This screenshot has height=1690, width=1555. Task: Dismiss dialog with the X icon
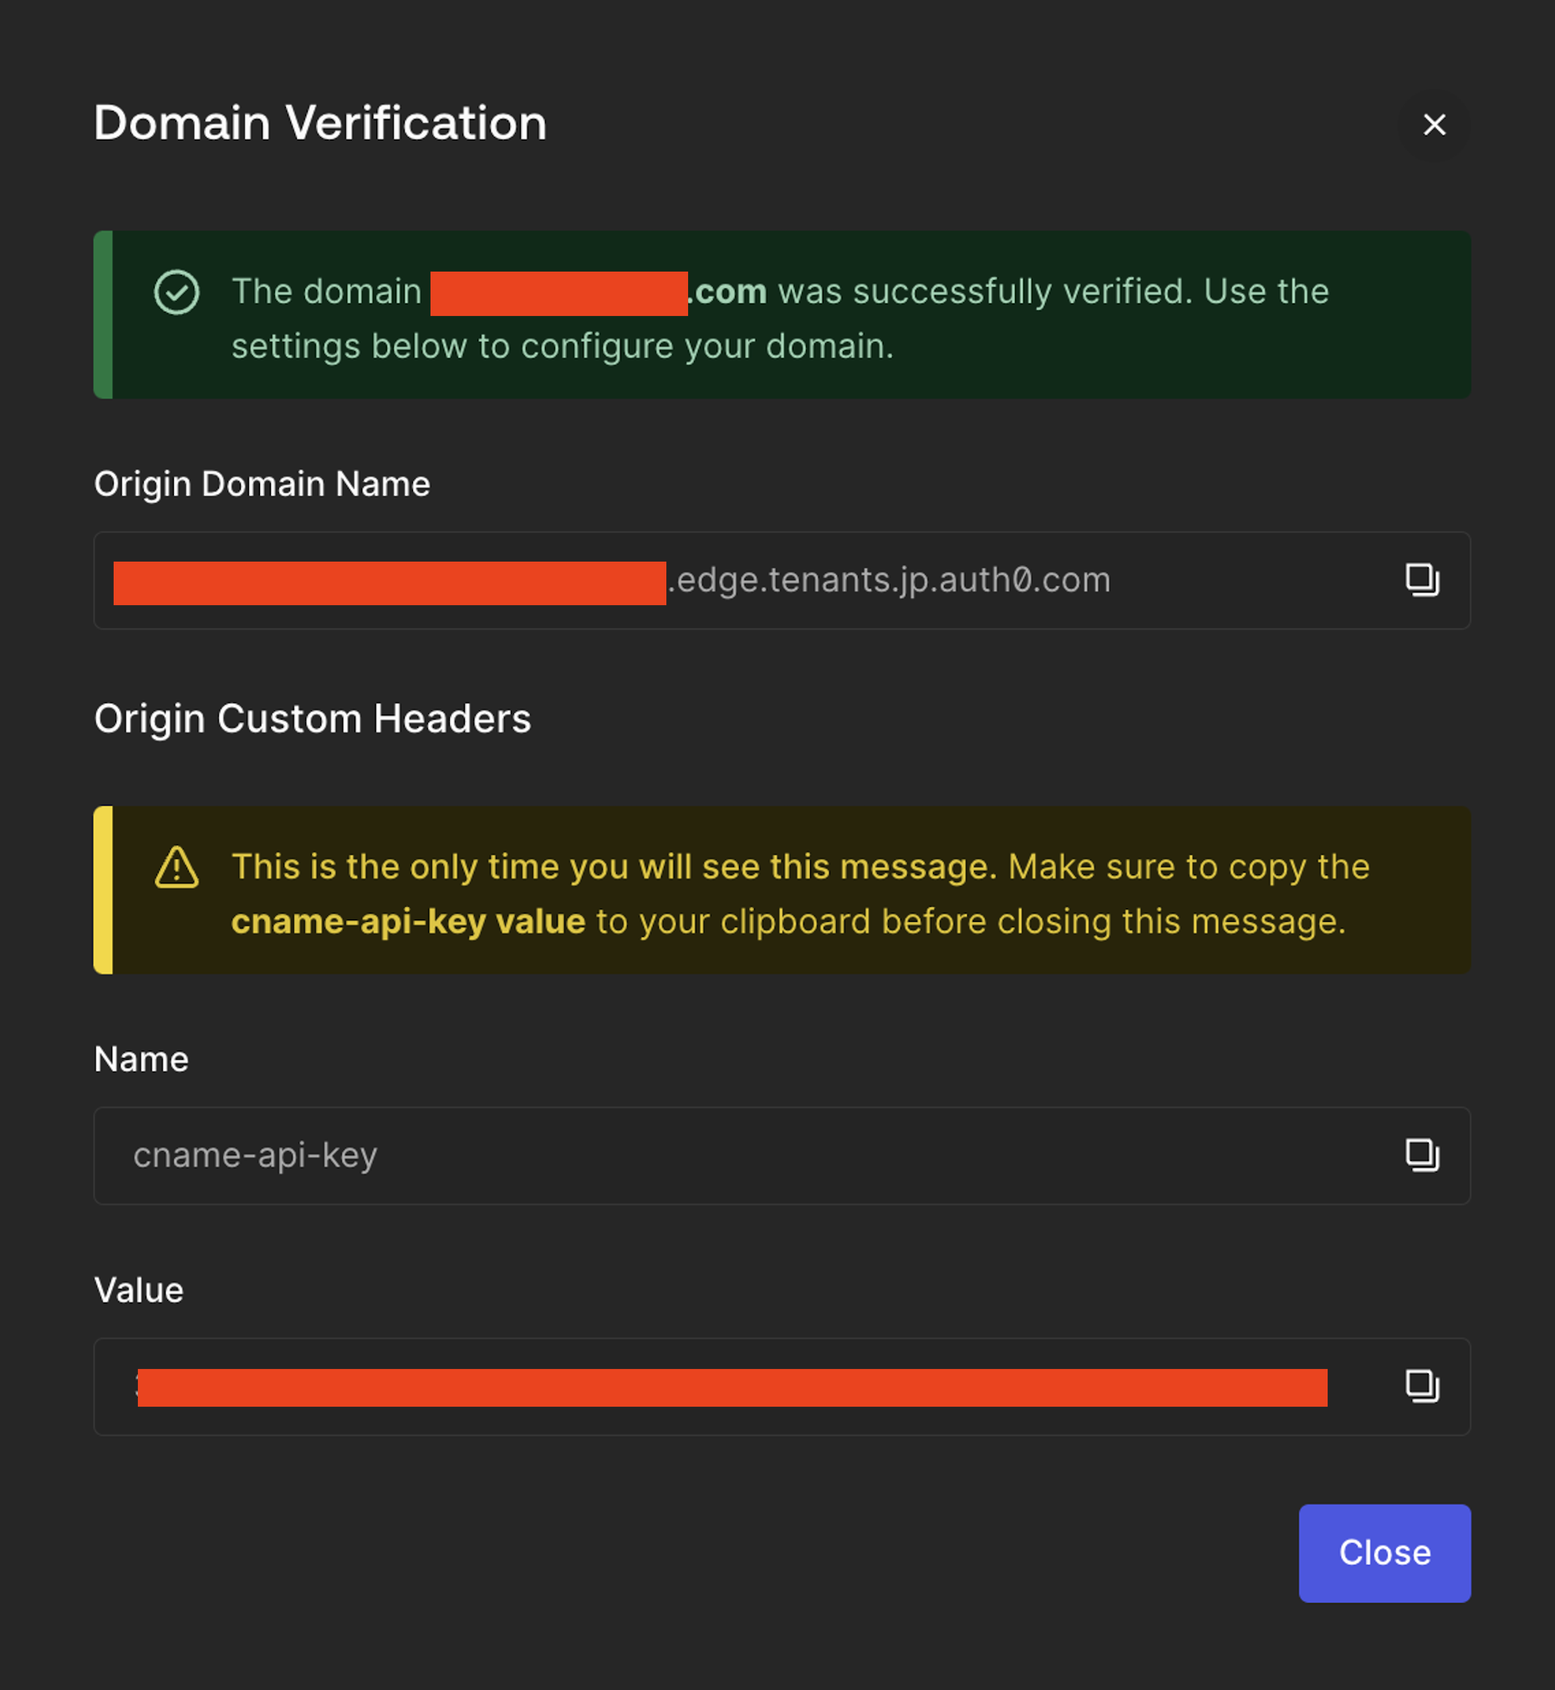[1434, 125]
